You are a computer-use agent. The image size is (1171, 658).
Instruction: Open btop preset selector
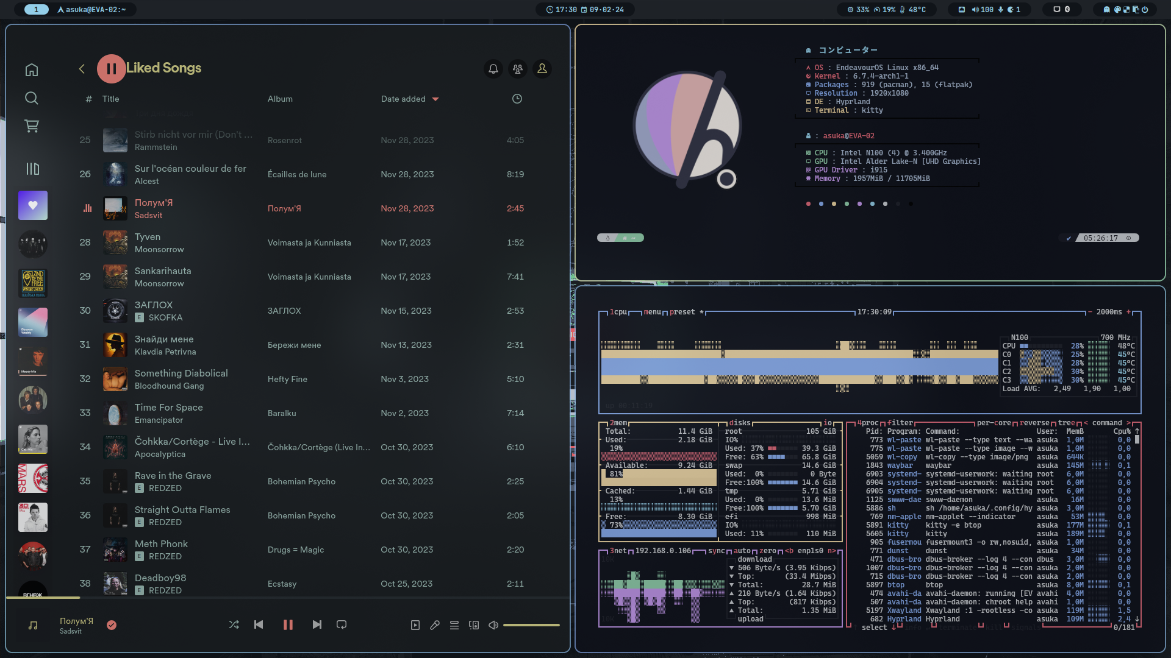click(x=682, y=312)
